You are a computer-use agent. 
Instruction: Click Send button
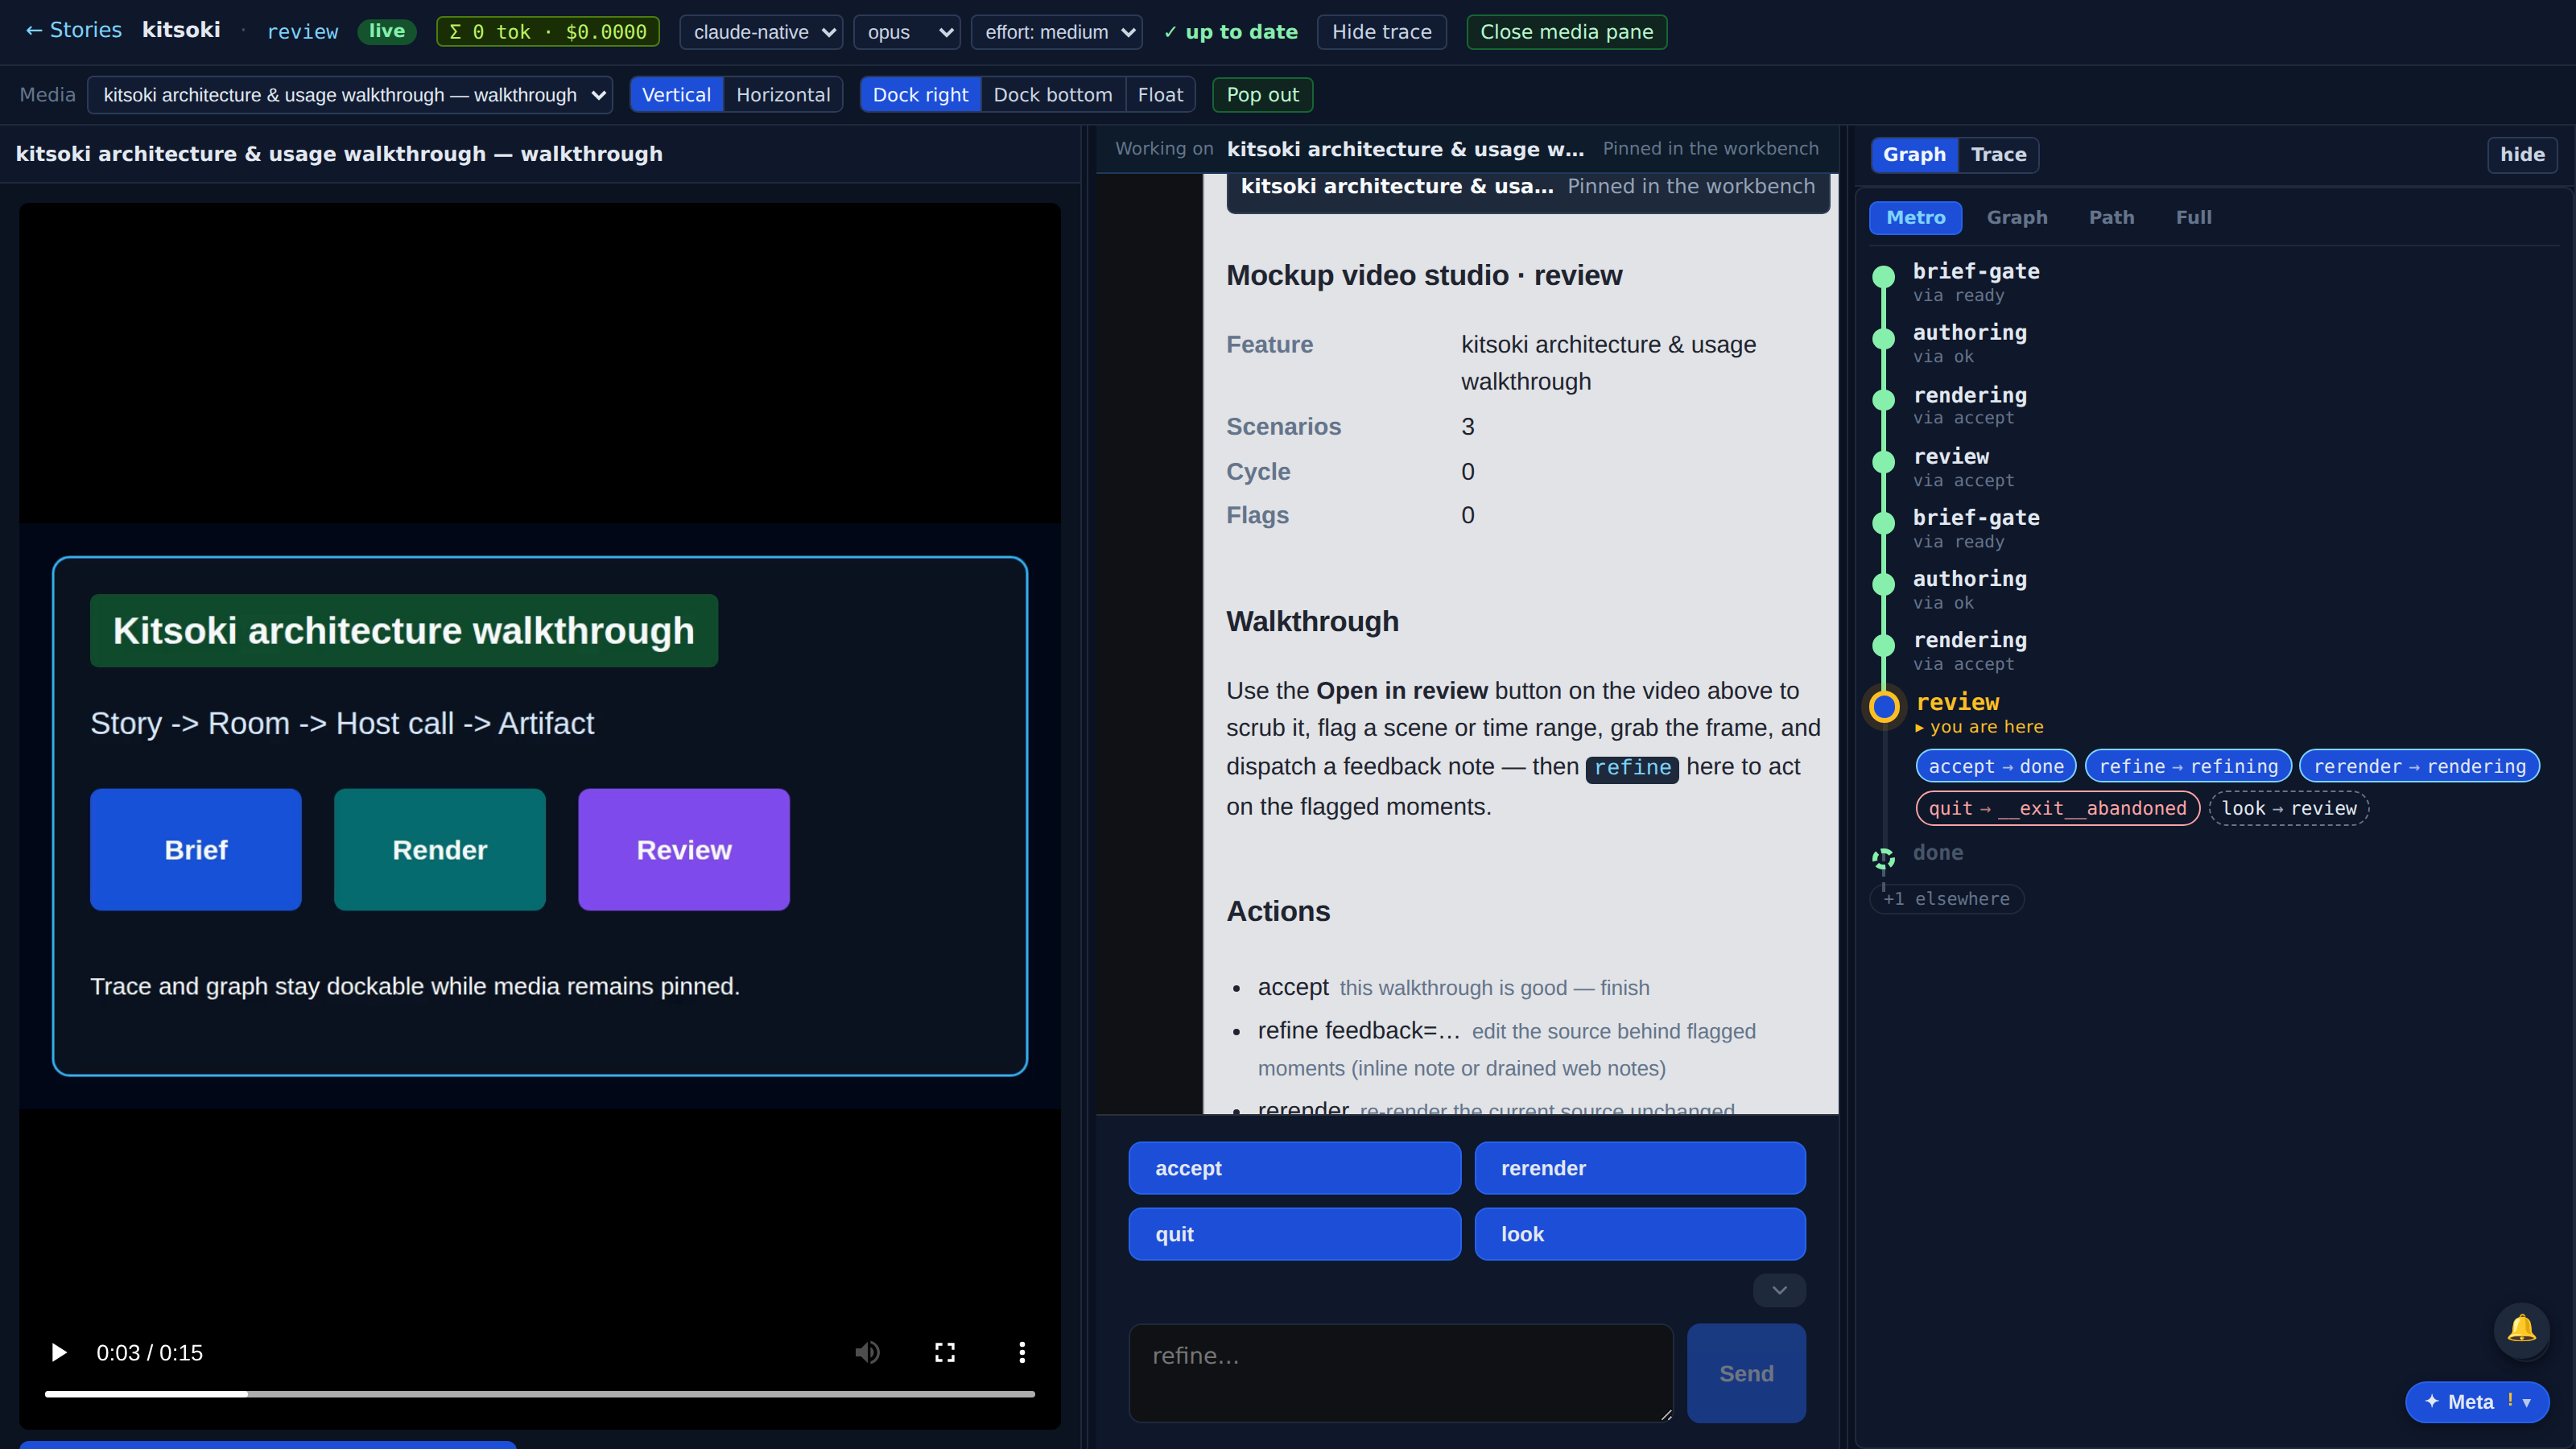click(1746, 1373)
